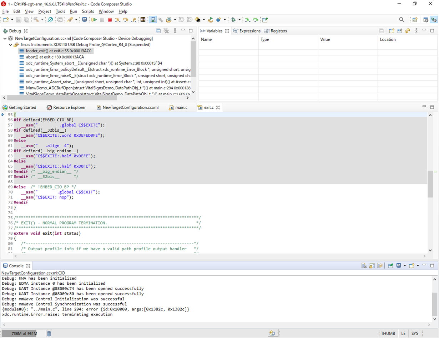
Task: Open the Registers tab
Action: [x=276, y=31]
